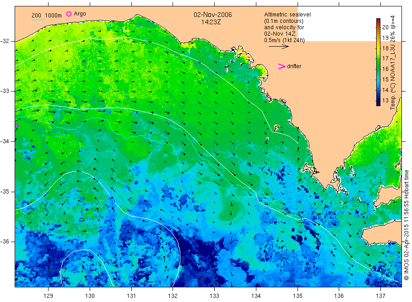
Task: Click the magenta Argo circle in the legend
Action: pos(69,14)
